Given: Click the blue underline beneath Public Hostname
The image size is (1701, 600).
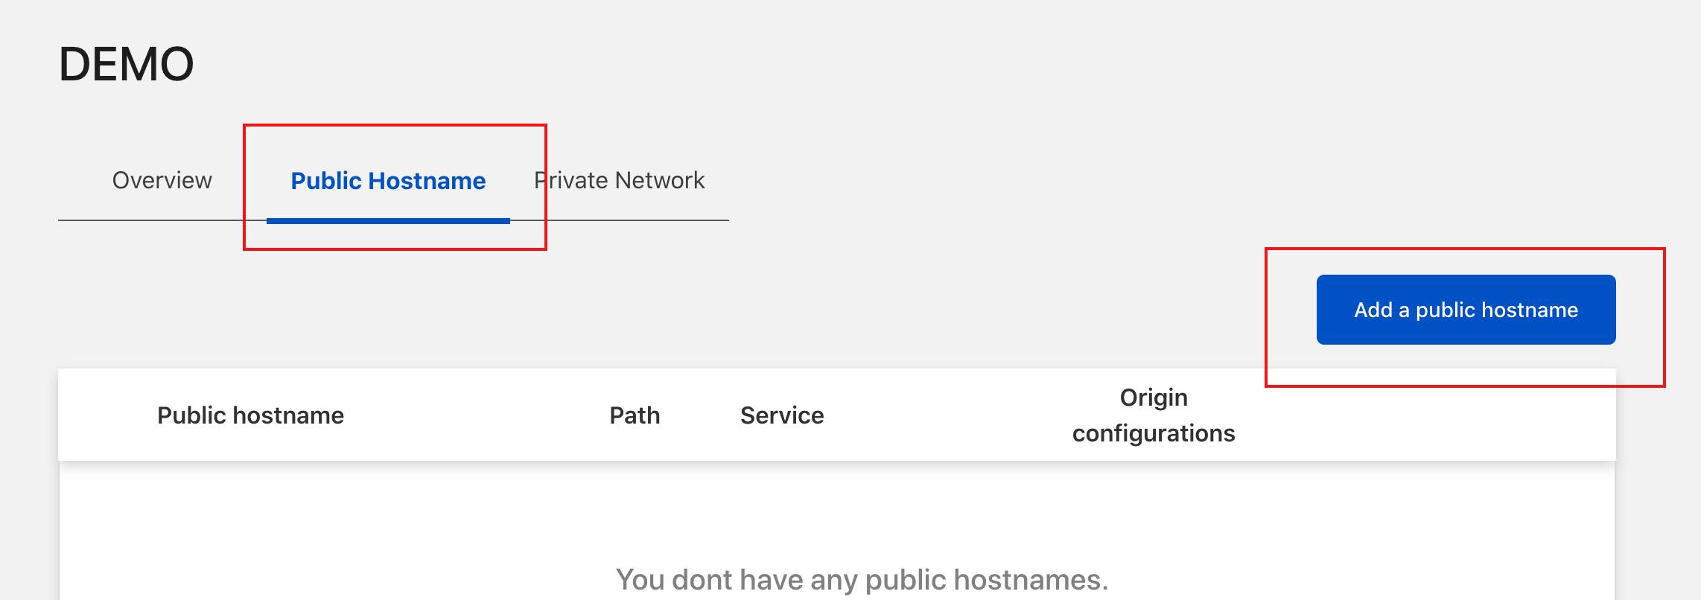Looking at the screenshot, I should point(387,220).
